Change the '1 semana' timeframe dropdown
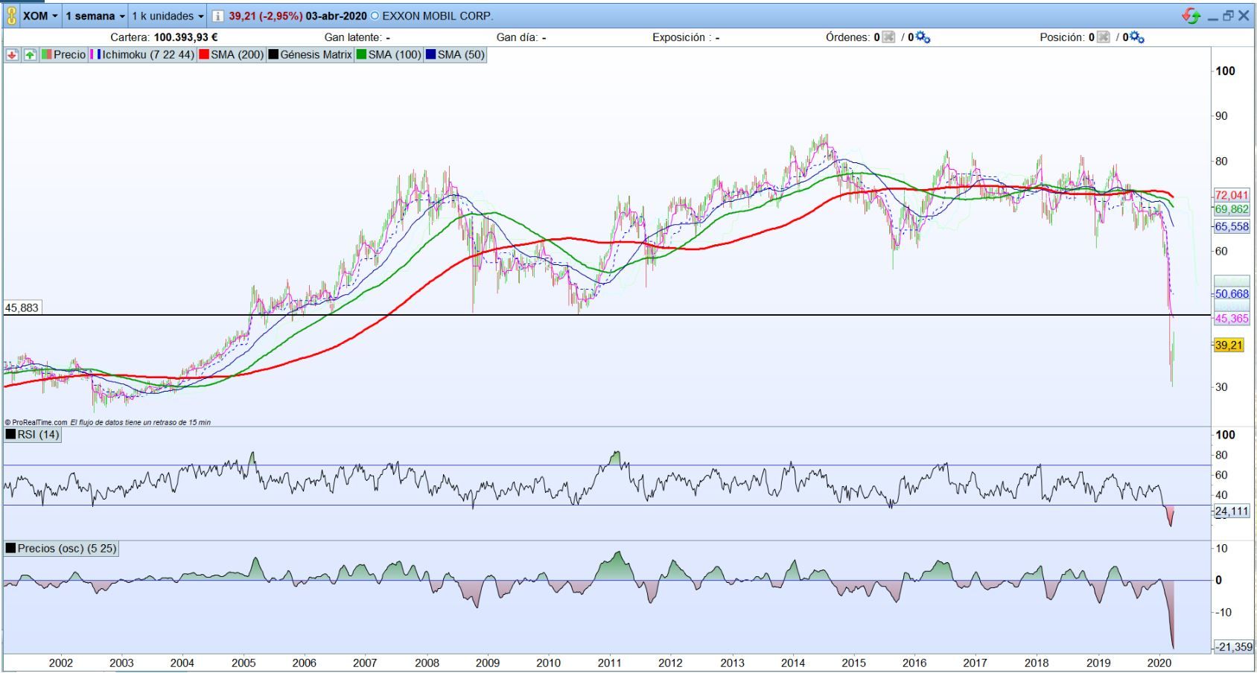This screenshot has height=673, width=1257. 95,16
